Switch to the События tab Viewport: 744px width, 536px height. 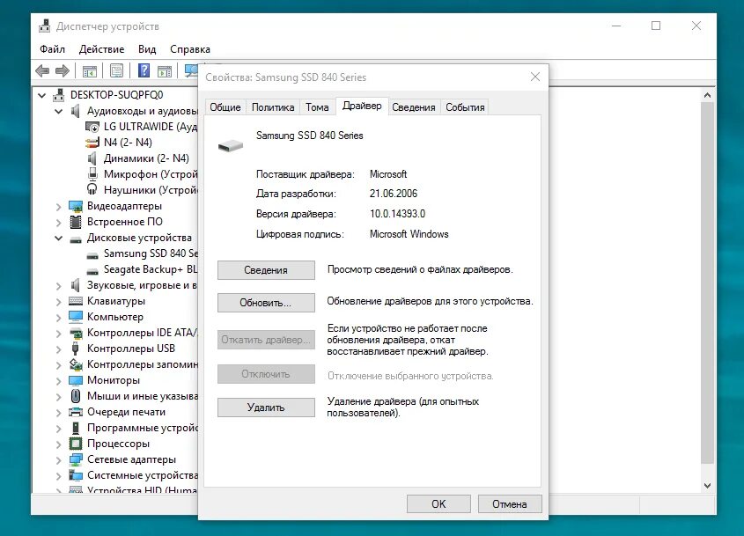tap(465, 107)
